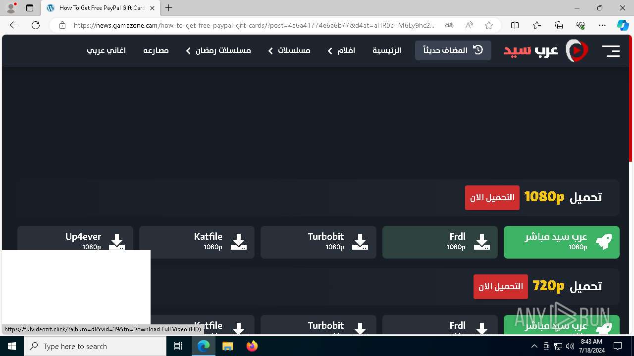Open the Read aloud icon
The width and height of the screenshot is (634, 356).
click(469, 25)
